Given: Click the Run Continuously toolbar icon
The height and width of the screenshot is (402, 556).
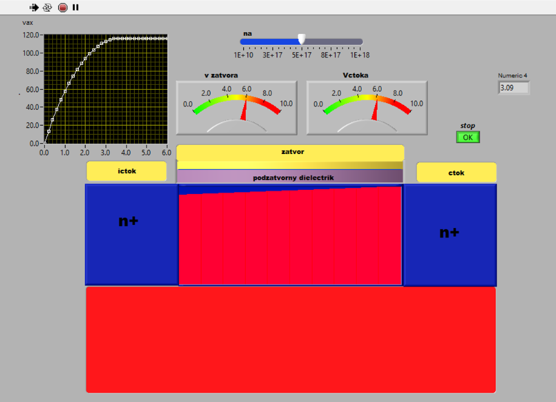Looking at the screenshot, I should [x=47, y=7].
